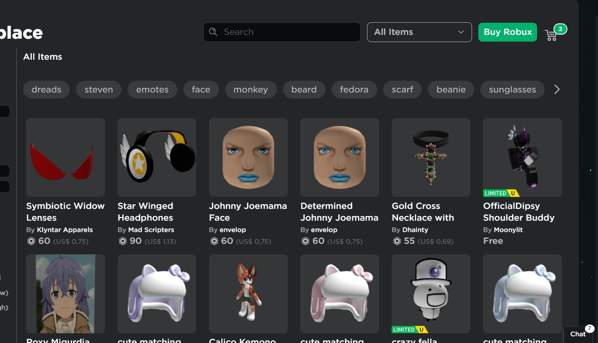Click inside the Search field

(282, 32)
